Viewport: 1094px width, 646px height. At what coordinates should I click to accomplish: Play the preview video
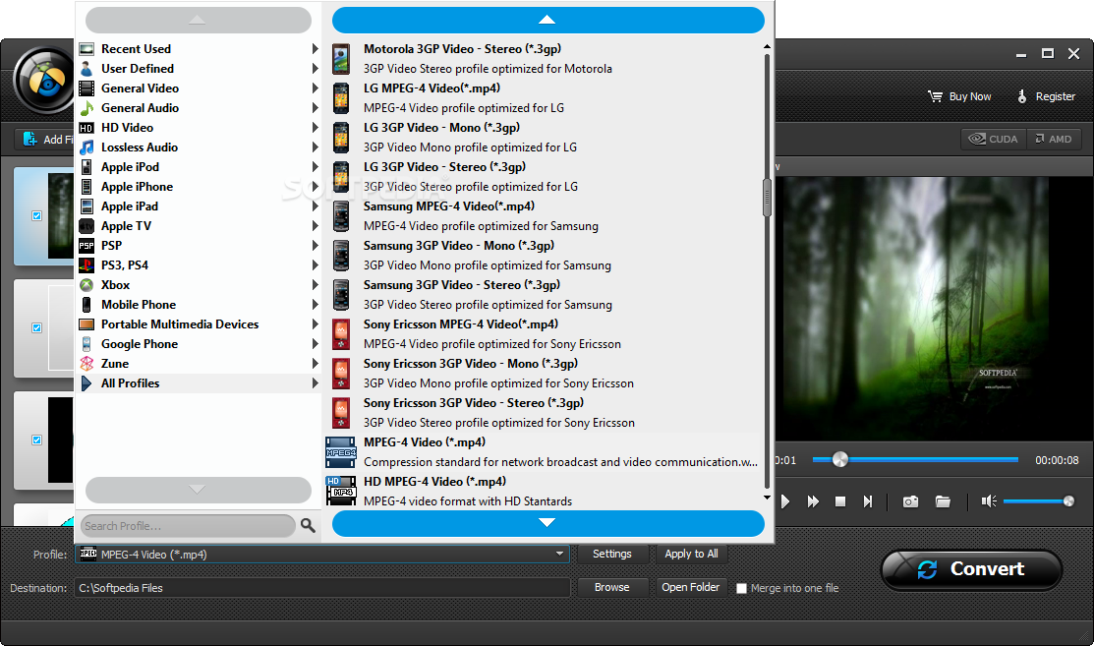click(785, 501)
